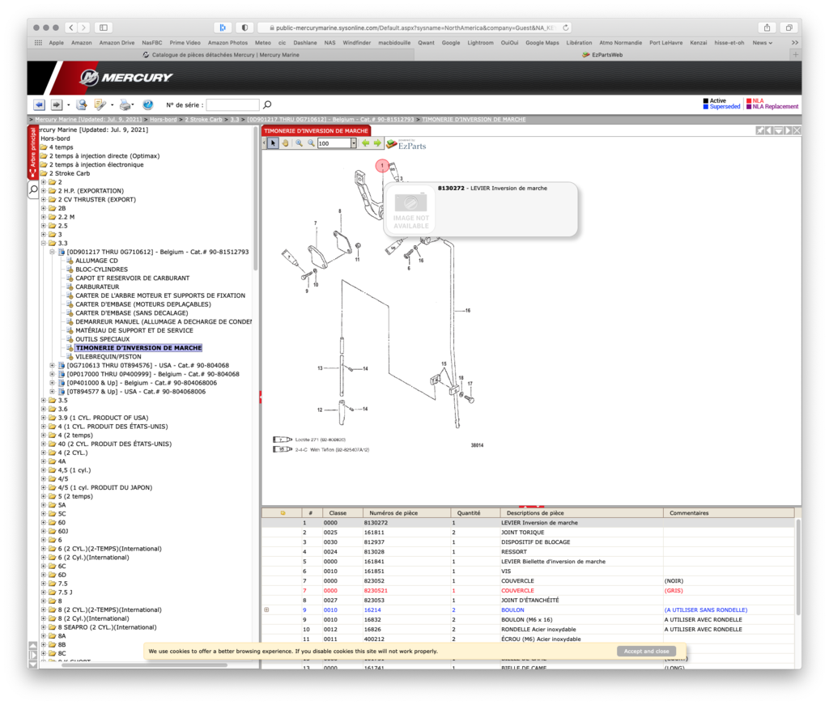829x705 pixels.
Task: Click callout number 1 on the diagram
Action: coord(382,166)
